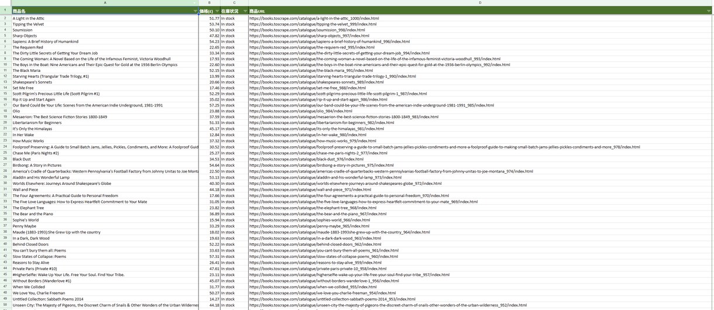Select cell 'The Requiem Red'
Screen dimensions: 714x310
point(105,47)
